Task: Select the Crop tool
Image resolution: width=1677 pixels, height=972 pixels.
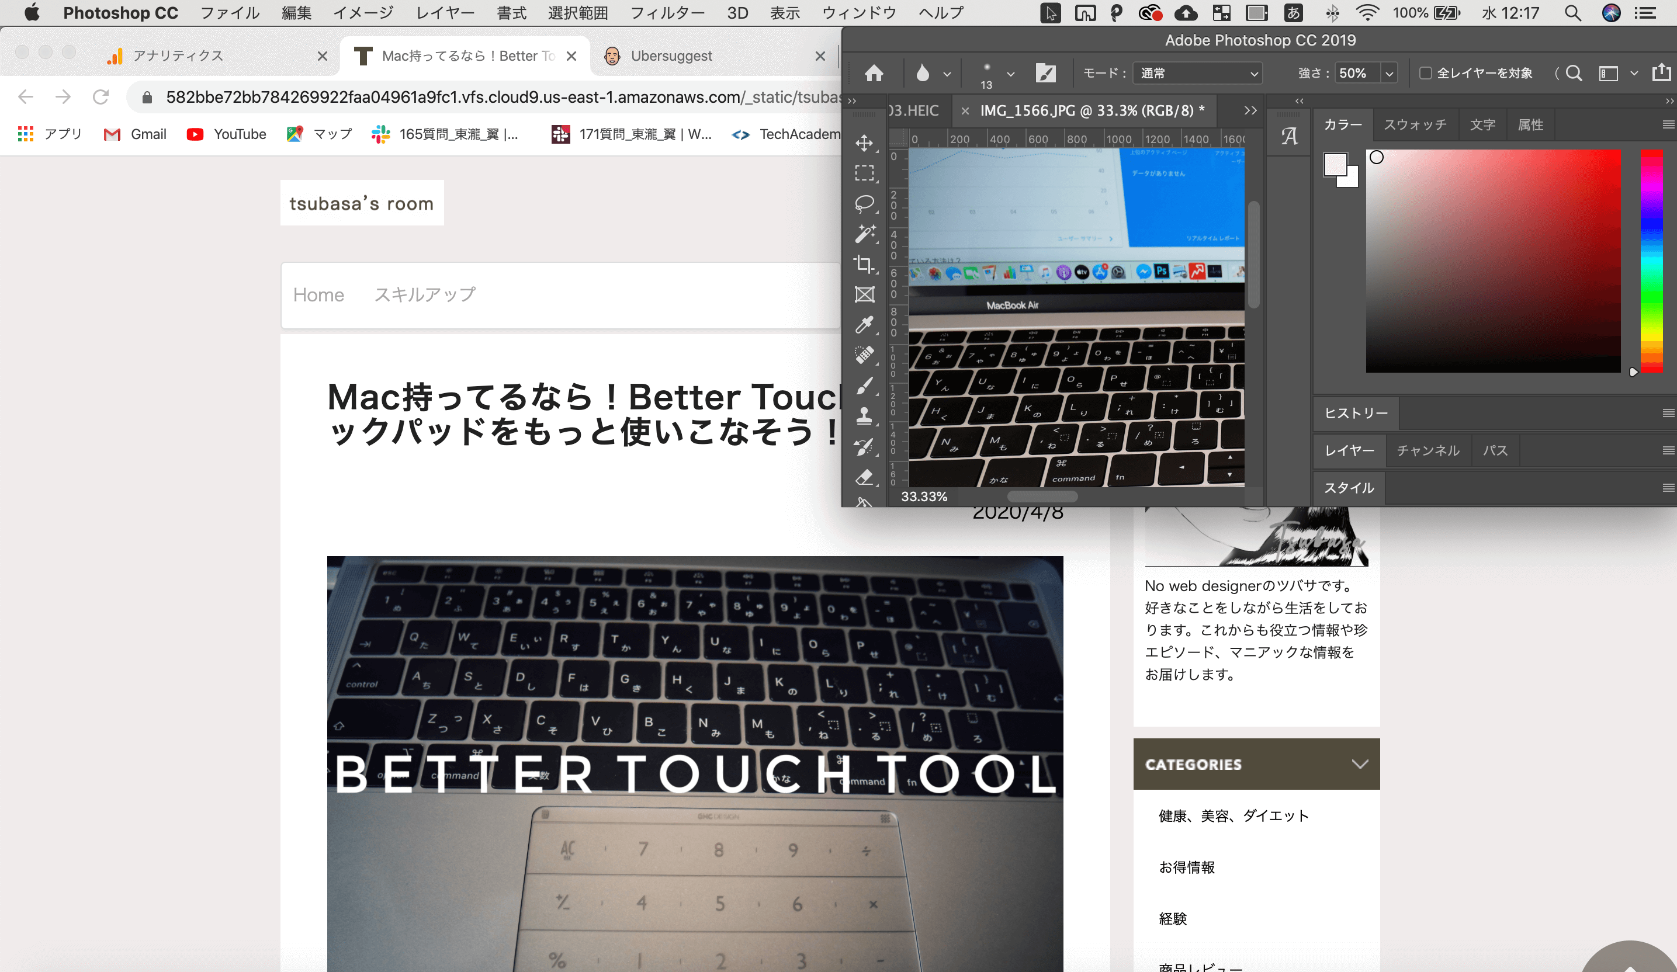Action: click(x=864, y=264)
